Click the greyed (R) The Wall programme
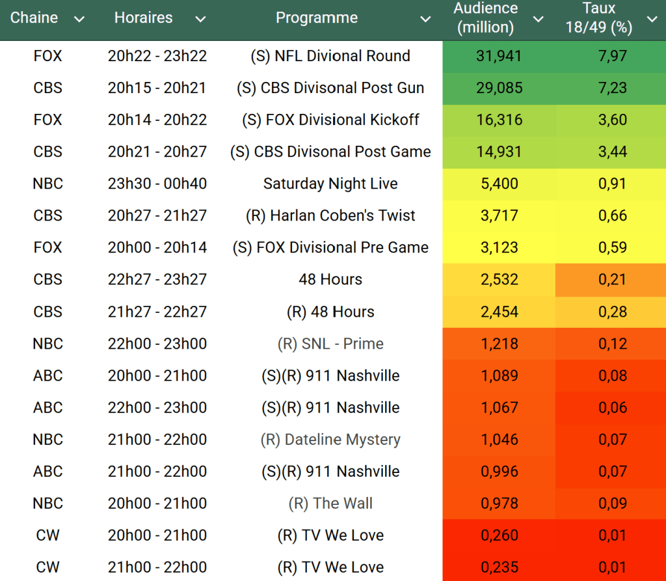Image resolution: width=666 pixels, height=581 pixels. coord(330,504)
